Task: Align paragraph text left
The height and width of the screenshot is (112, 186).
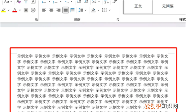Action: pyautogui.click(x=44, y=10)
